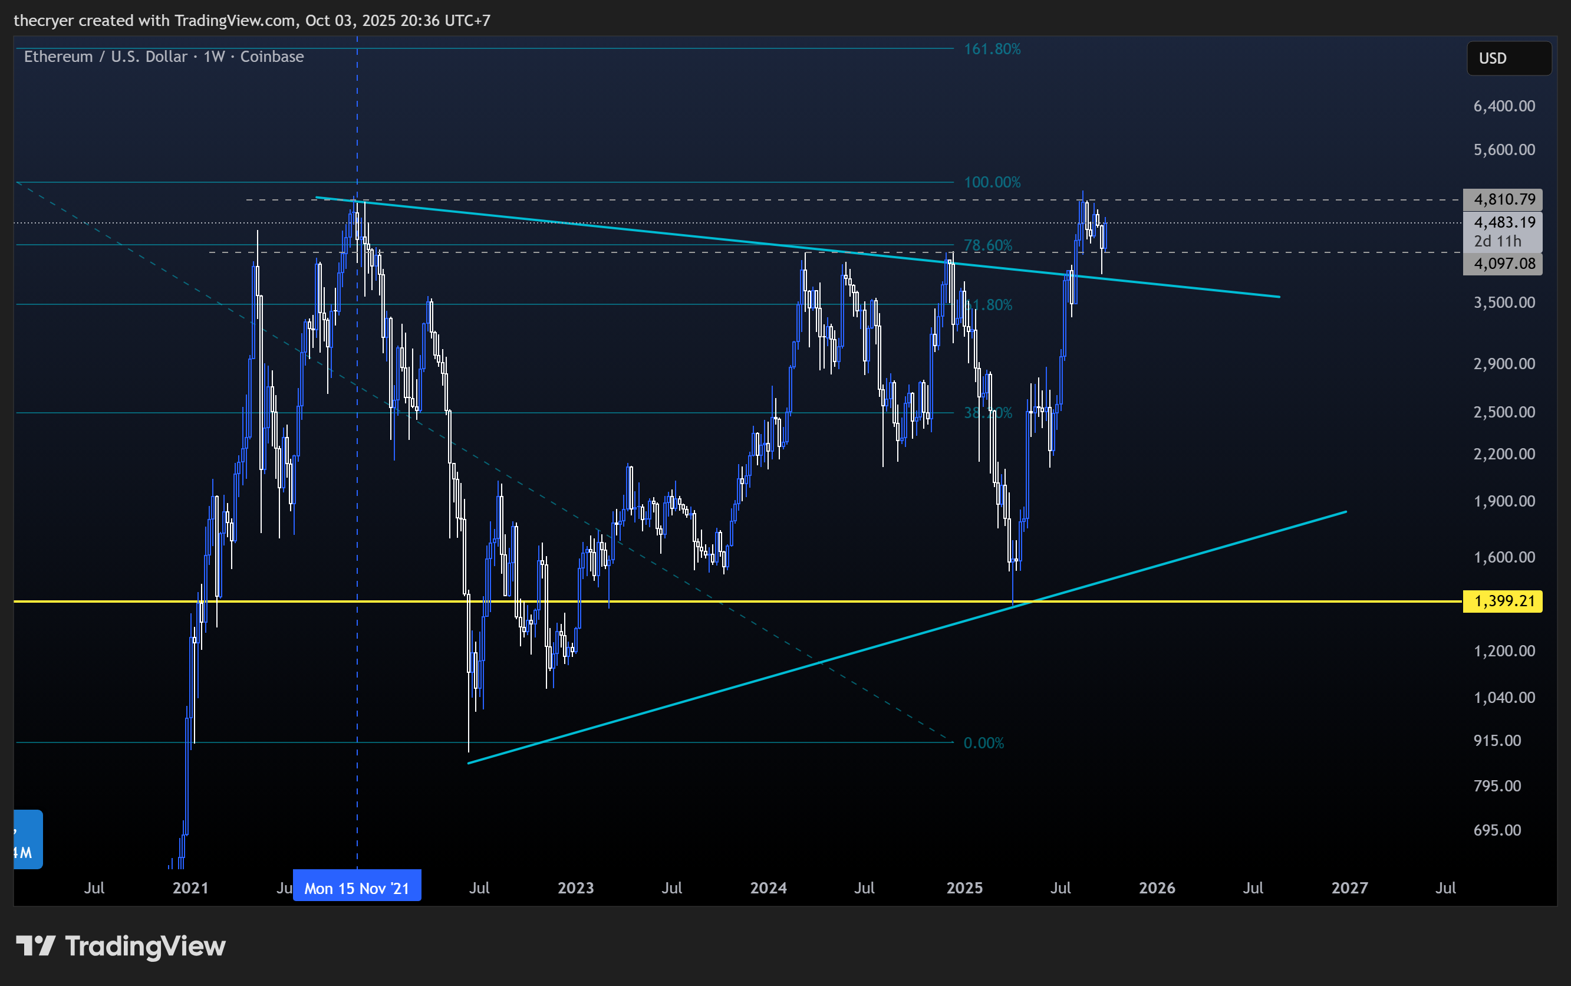Screen dimensions: 1571x986
Task: Click the 1,200.00 price axis label
Action: [1504, 651]
